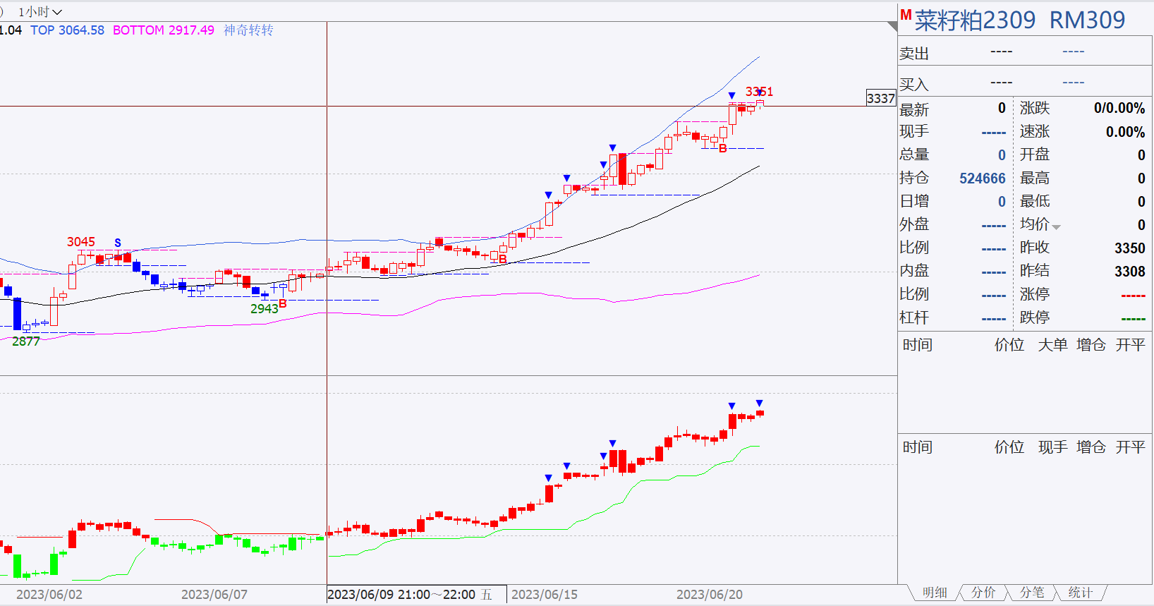Click the 2877 low price label

(26, 341)
